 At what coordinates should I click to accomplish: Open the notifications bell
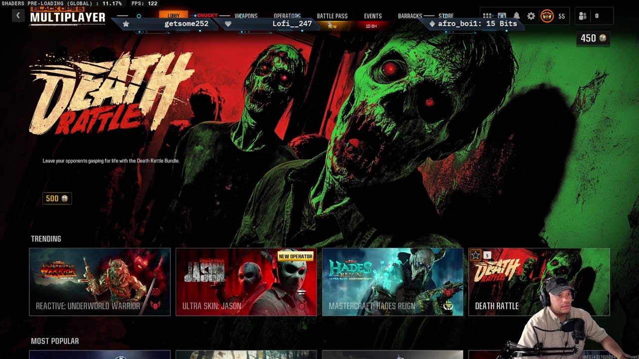517,16
